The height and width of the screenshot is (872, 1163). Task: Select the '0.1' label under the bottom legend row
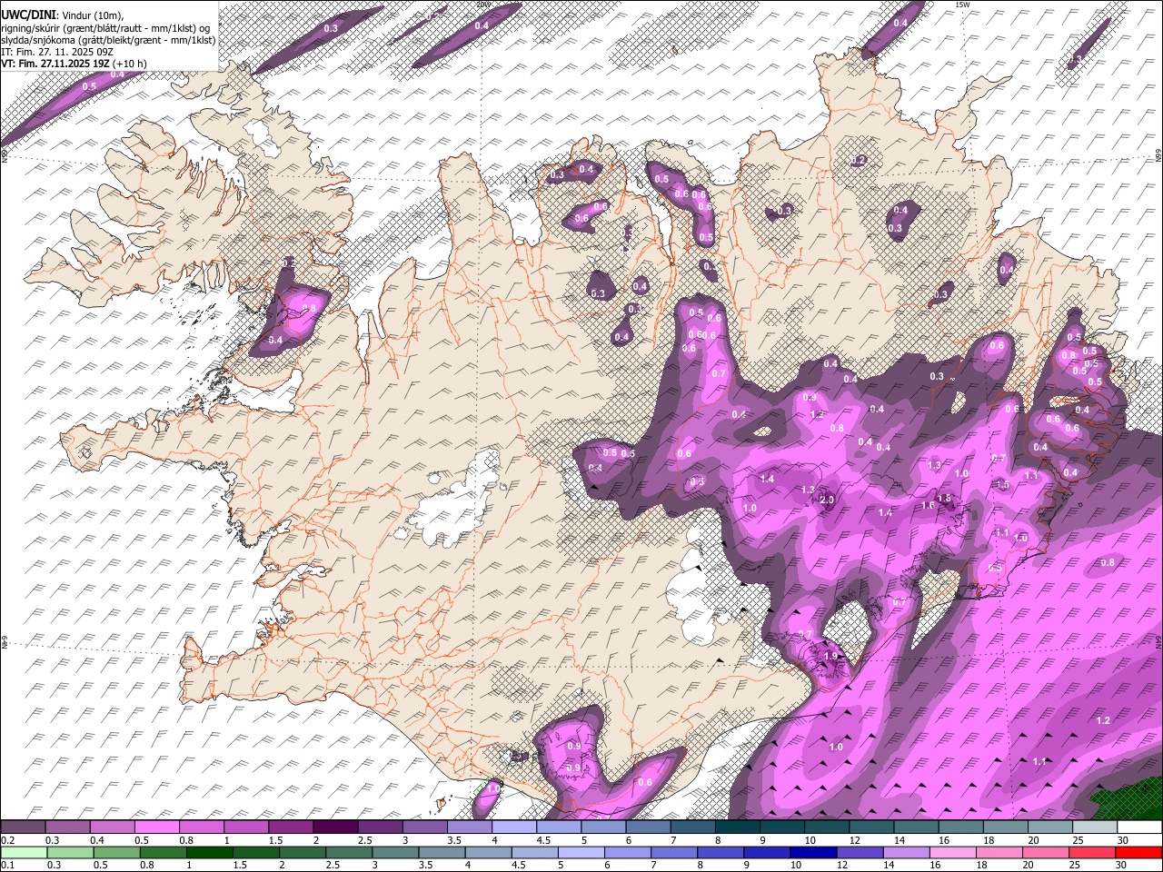click(x=7, y=866)
